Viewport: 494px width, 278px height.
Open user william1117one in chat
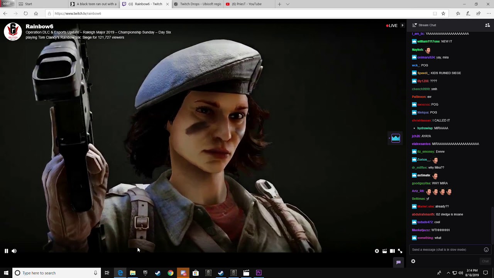428,41
